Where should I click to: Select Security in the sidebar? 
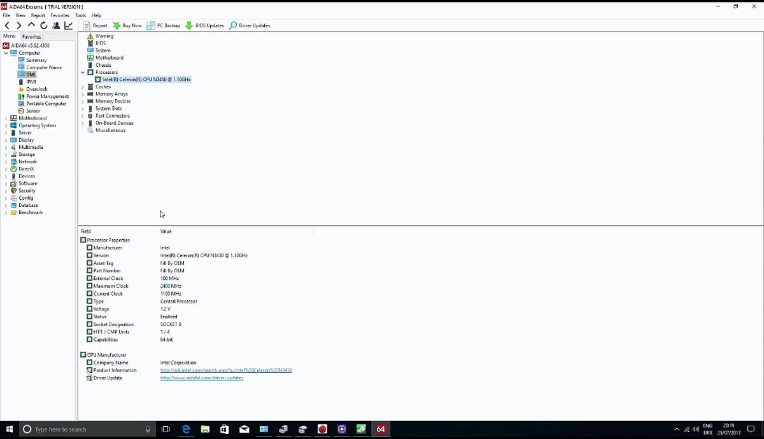pos(27,191)
